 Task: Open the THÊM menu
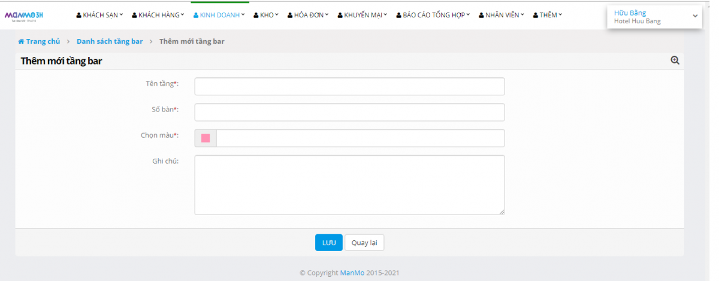pyautogui.click(x=548, y=15)
